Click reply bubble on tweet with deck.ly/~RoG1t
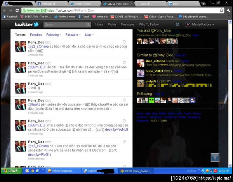 pyautogui.click(x=124, y=142)
